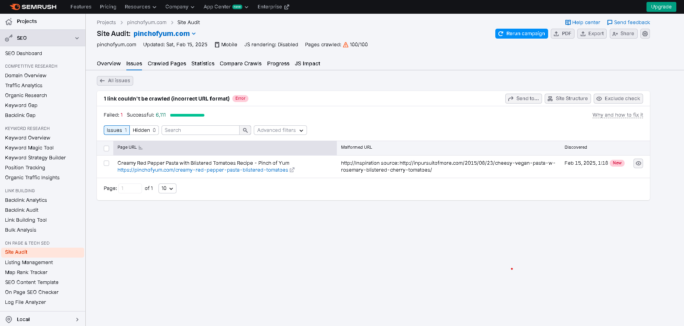Click the Export button
The width and height of the screenshot is (684, 326).
(592, 34)
